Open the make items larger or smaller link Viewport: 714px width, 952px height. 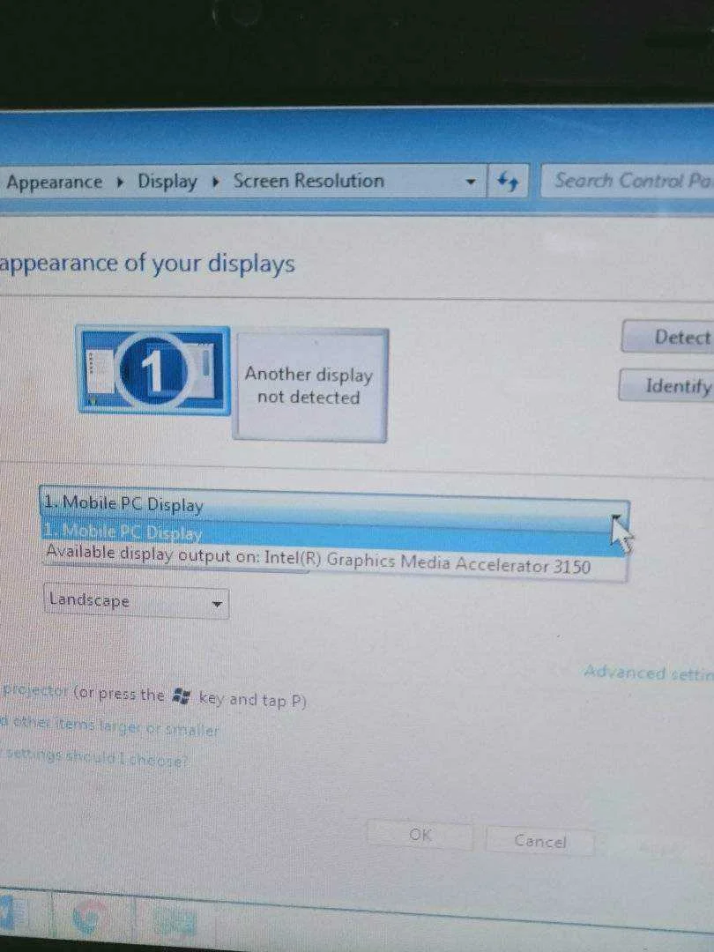click(x=109, y=727)
